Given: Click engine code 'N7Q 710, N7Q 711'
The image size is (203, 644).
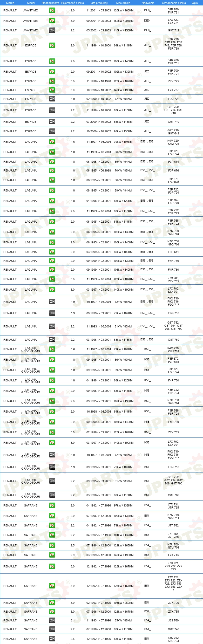Looking at the screenshot, I should (x=173, y=516).
